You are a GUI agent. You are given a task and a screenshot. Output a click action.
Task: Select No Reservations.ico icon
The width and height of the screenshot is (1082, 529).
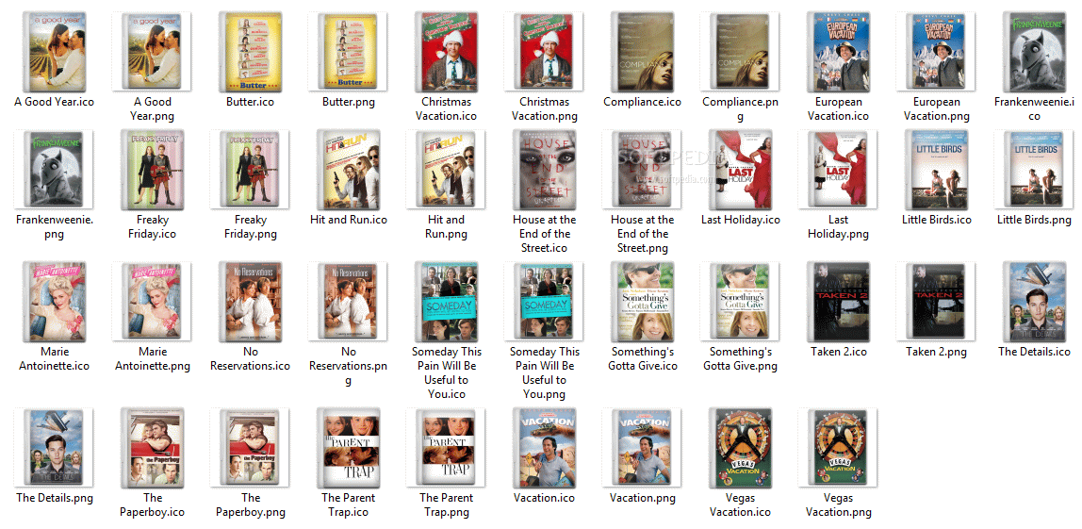(251, 301)
